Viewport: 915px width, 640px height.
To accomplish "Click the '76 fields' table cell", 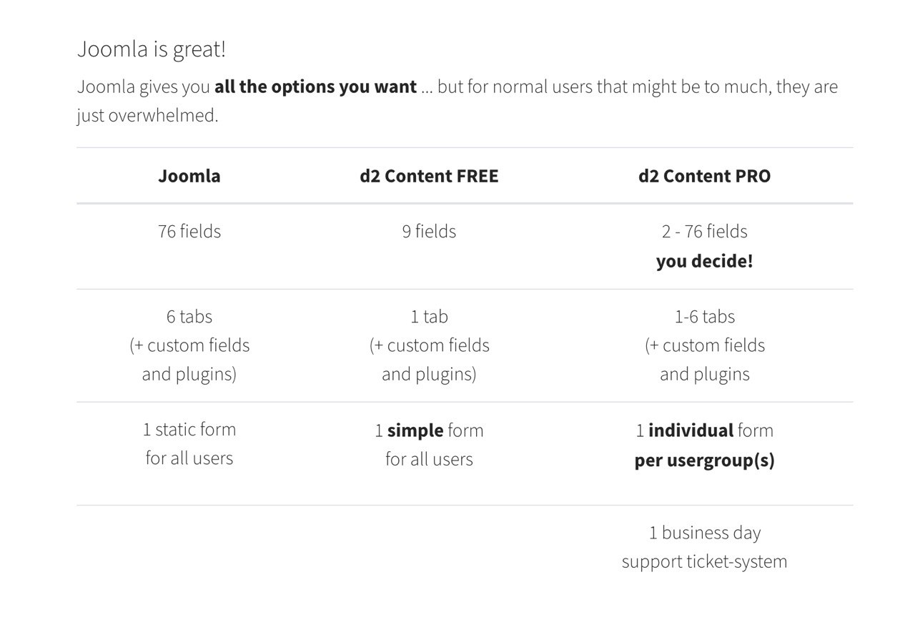I will point(189,232).
